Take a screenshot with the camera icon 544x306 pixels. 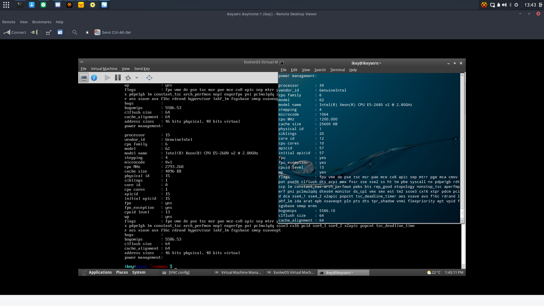click(x=60, y=32)
